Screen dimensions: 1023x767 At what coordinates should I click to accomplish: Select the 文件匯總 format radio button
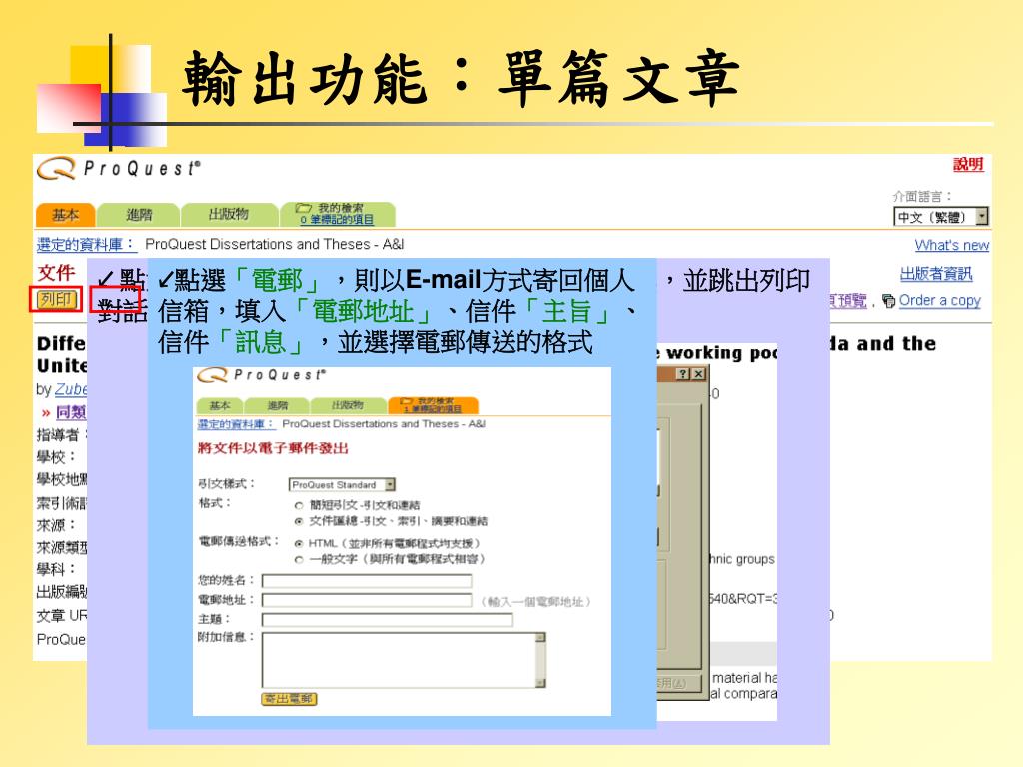click(299, 521)
